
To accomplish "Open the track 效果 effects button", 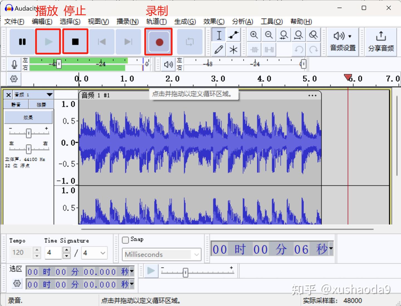I will [x=28, y=117].
